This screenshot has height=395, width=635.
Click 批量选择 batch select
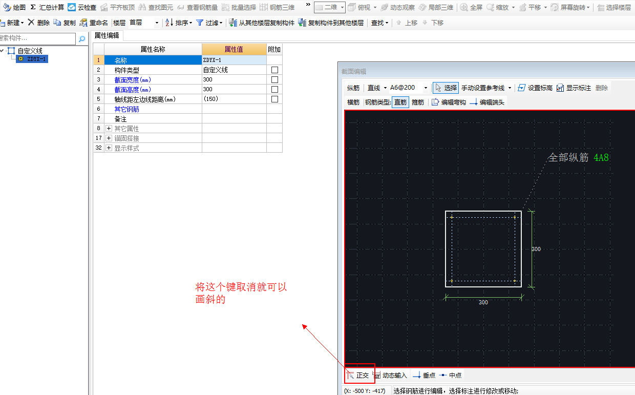tap(239, 7)
